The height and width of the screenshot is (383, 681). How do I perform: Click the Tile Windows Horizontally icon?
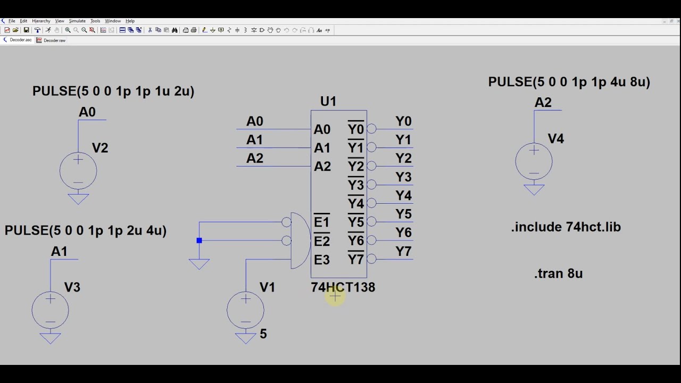coord(122,30)
